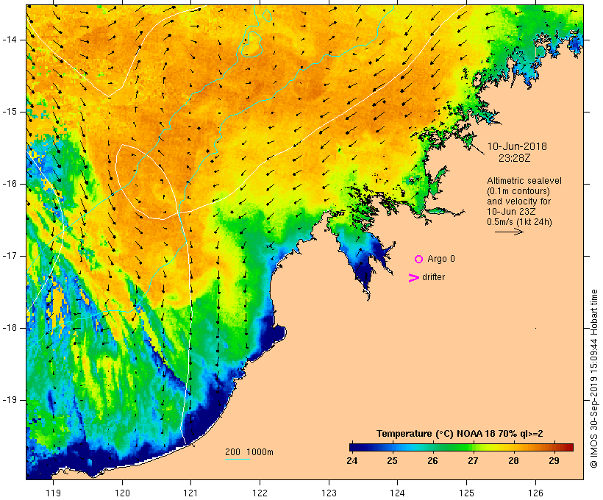
Task: Click the 0.5m/s velocity scale arrow
Action: click(509, 232)
